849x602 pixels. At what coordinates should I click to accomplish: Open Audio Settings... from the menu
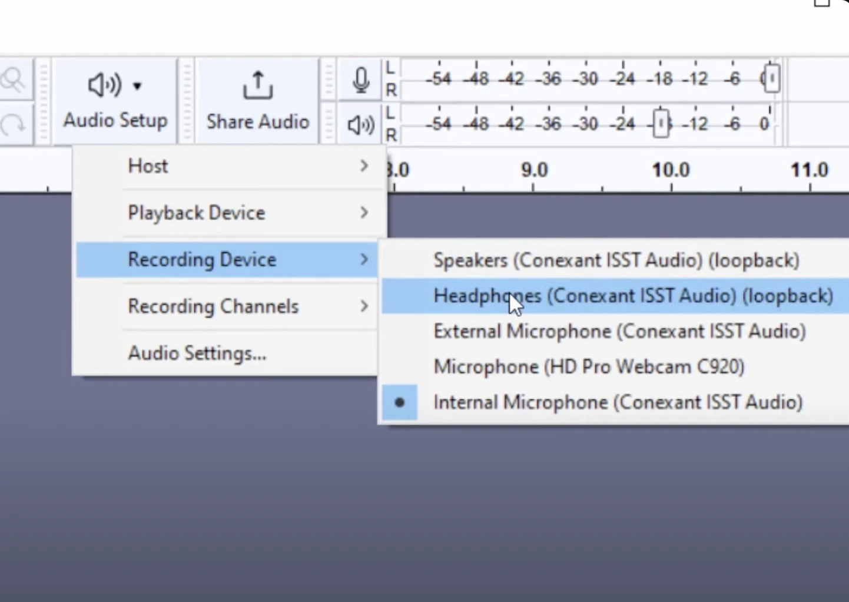coord(197,353)
